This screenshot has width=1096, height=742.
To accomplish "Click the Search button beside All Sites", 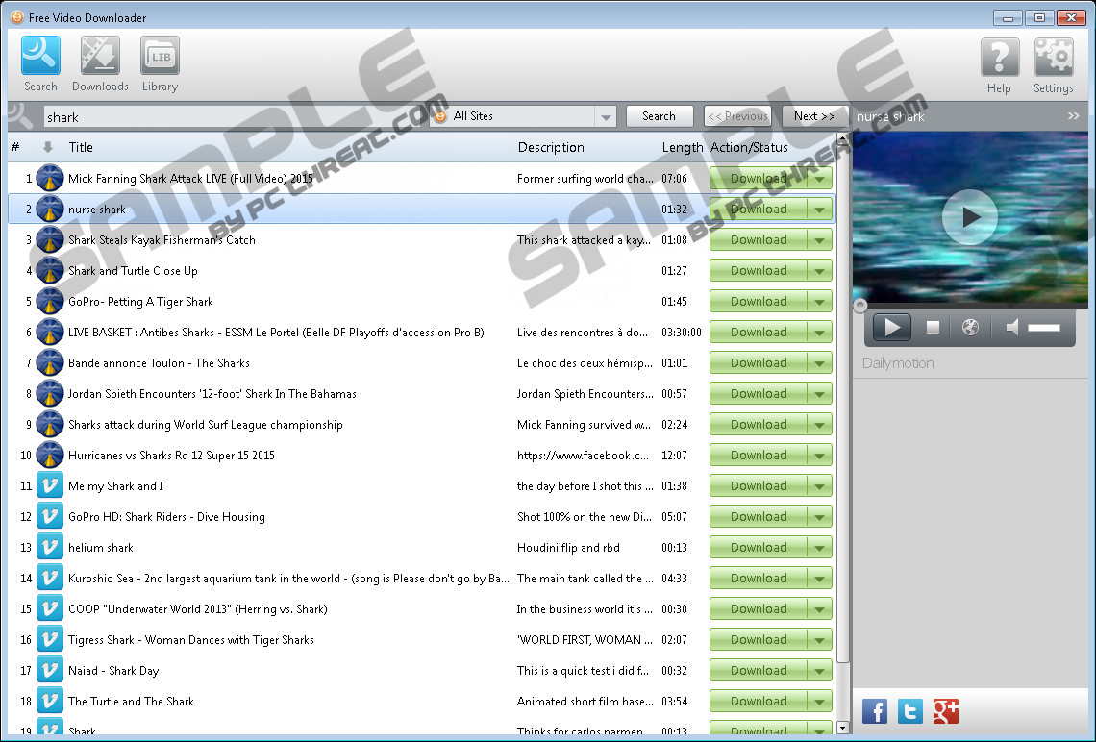I will 659,116.
